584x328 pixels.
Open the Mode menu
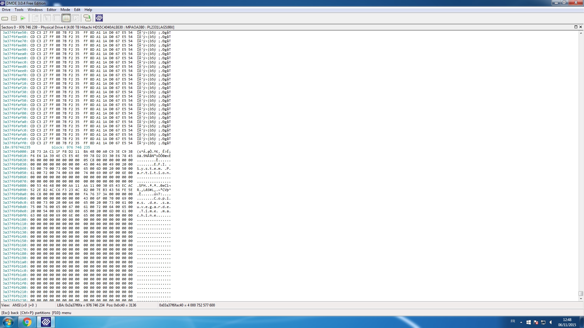[65, 10]
